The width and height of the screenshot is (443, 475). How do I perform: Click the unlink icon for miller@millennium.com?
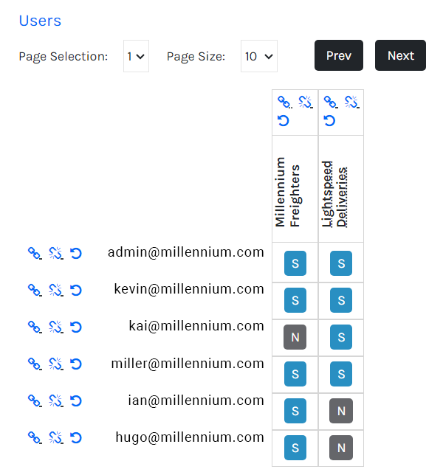point(56,364)
